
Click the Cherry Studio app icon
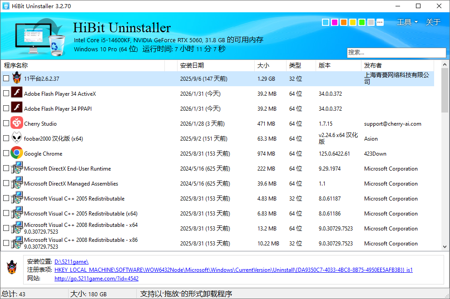[17, 123]
